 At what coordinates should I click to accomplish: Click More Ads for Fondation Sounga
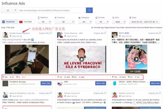(46, 83)
